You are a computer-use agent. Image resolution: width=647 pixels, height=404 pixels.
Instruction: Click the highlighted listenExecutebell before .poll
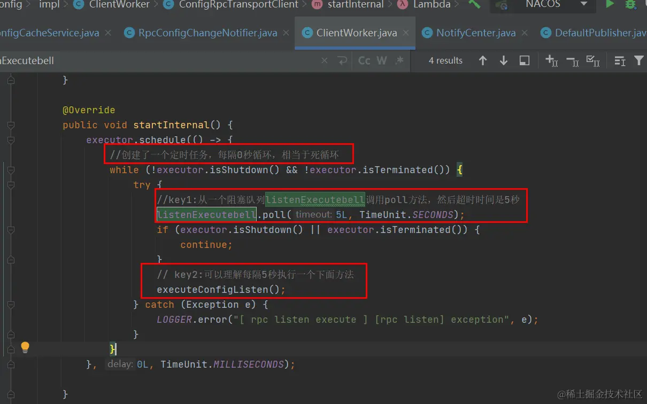coord(206,215)
